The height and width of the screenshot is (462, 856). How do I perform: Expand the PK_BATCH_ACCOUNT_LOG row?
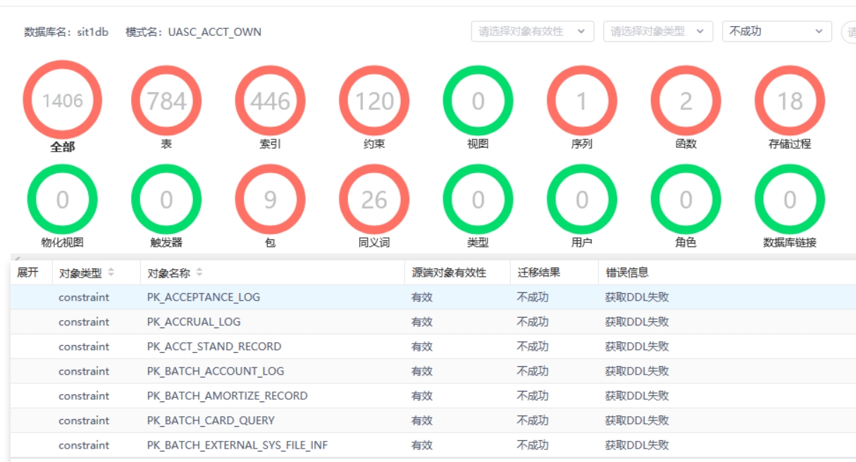pos(31,371)
